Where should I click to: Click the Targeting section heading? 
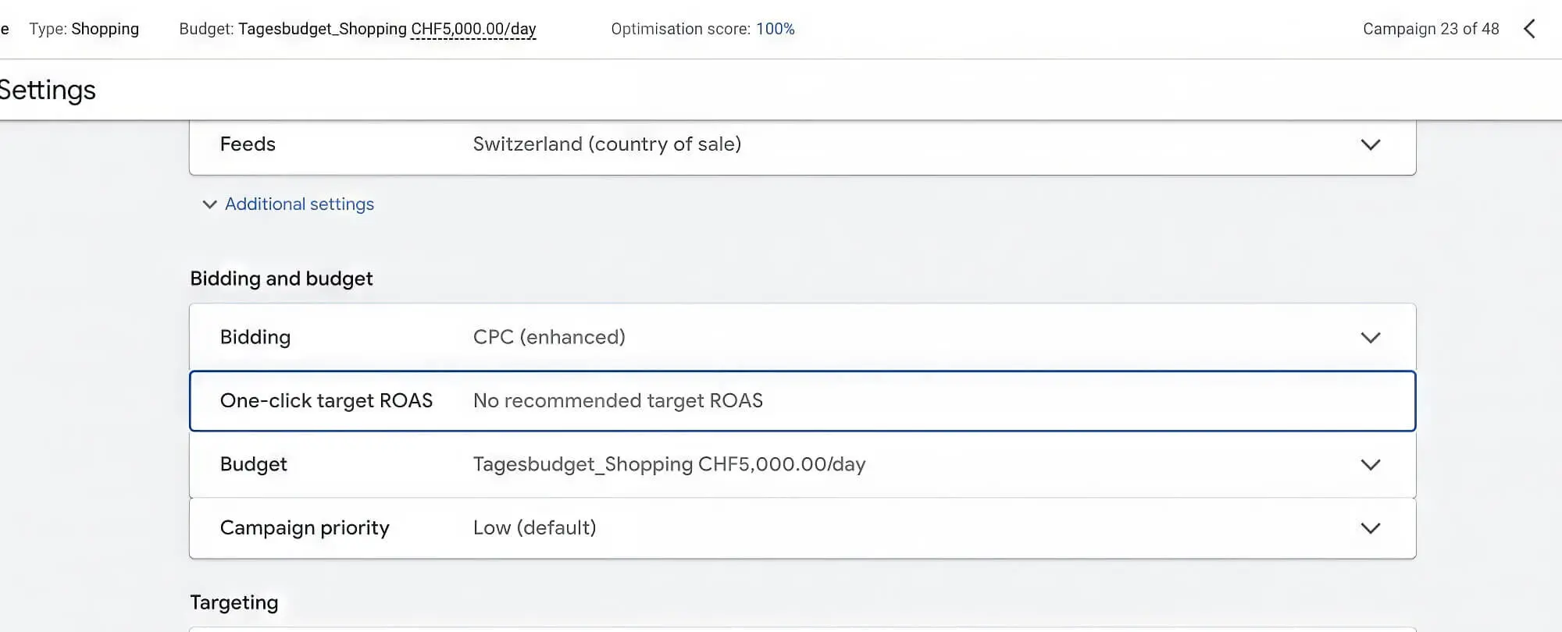click(234, 602)
